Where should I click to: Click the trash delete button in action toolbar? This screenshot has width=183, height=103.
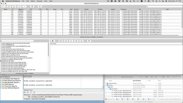[x=76, y=41]
